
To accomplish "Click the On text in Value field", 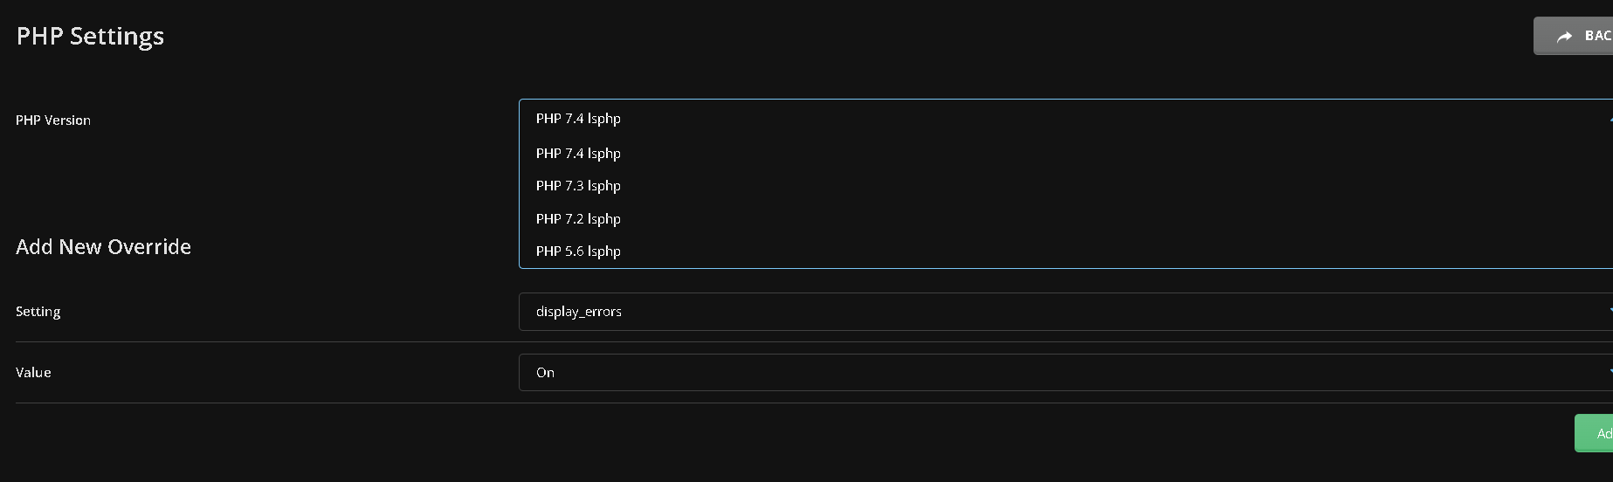I will (545, 373).
